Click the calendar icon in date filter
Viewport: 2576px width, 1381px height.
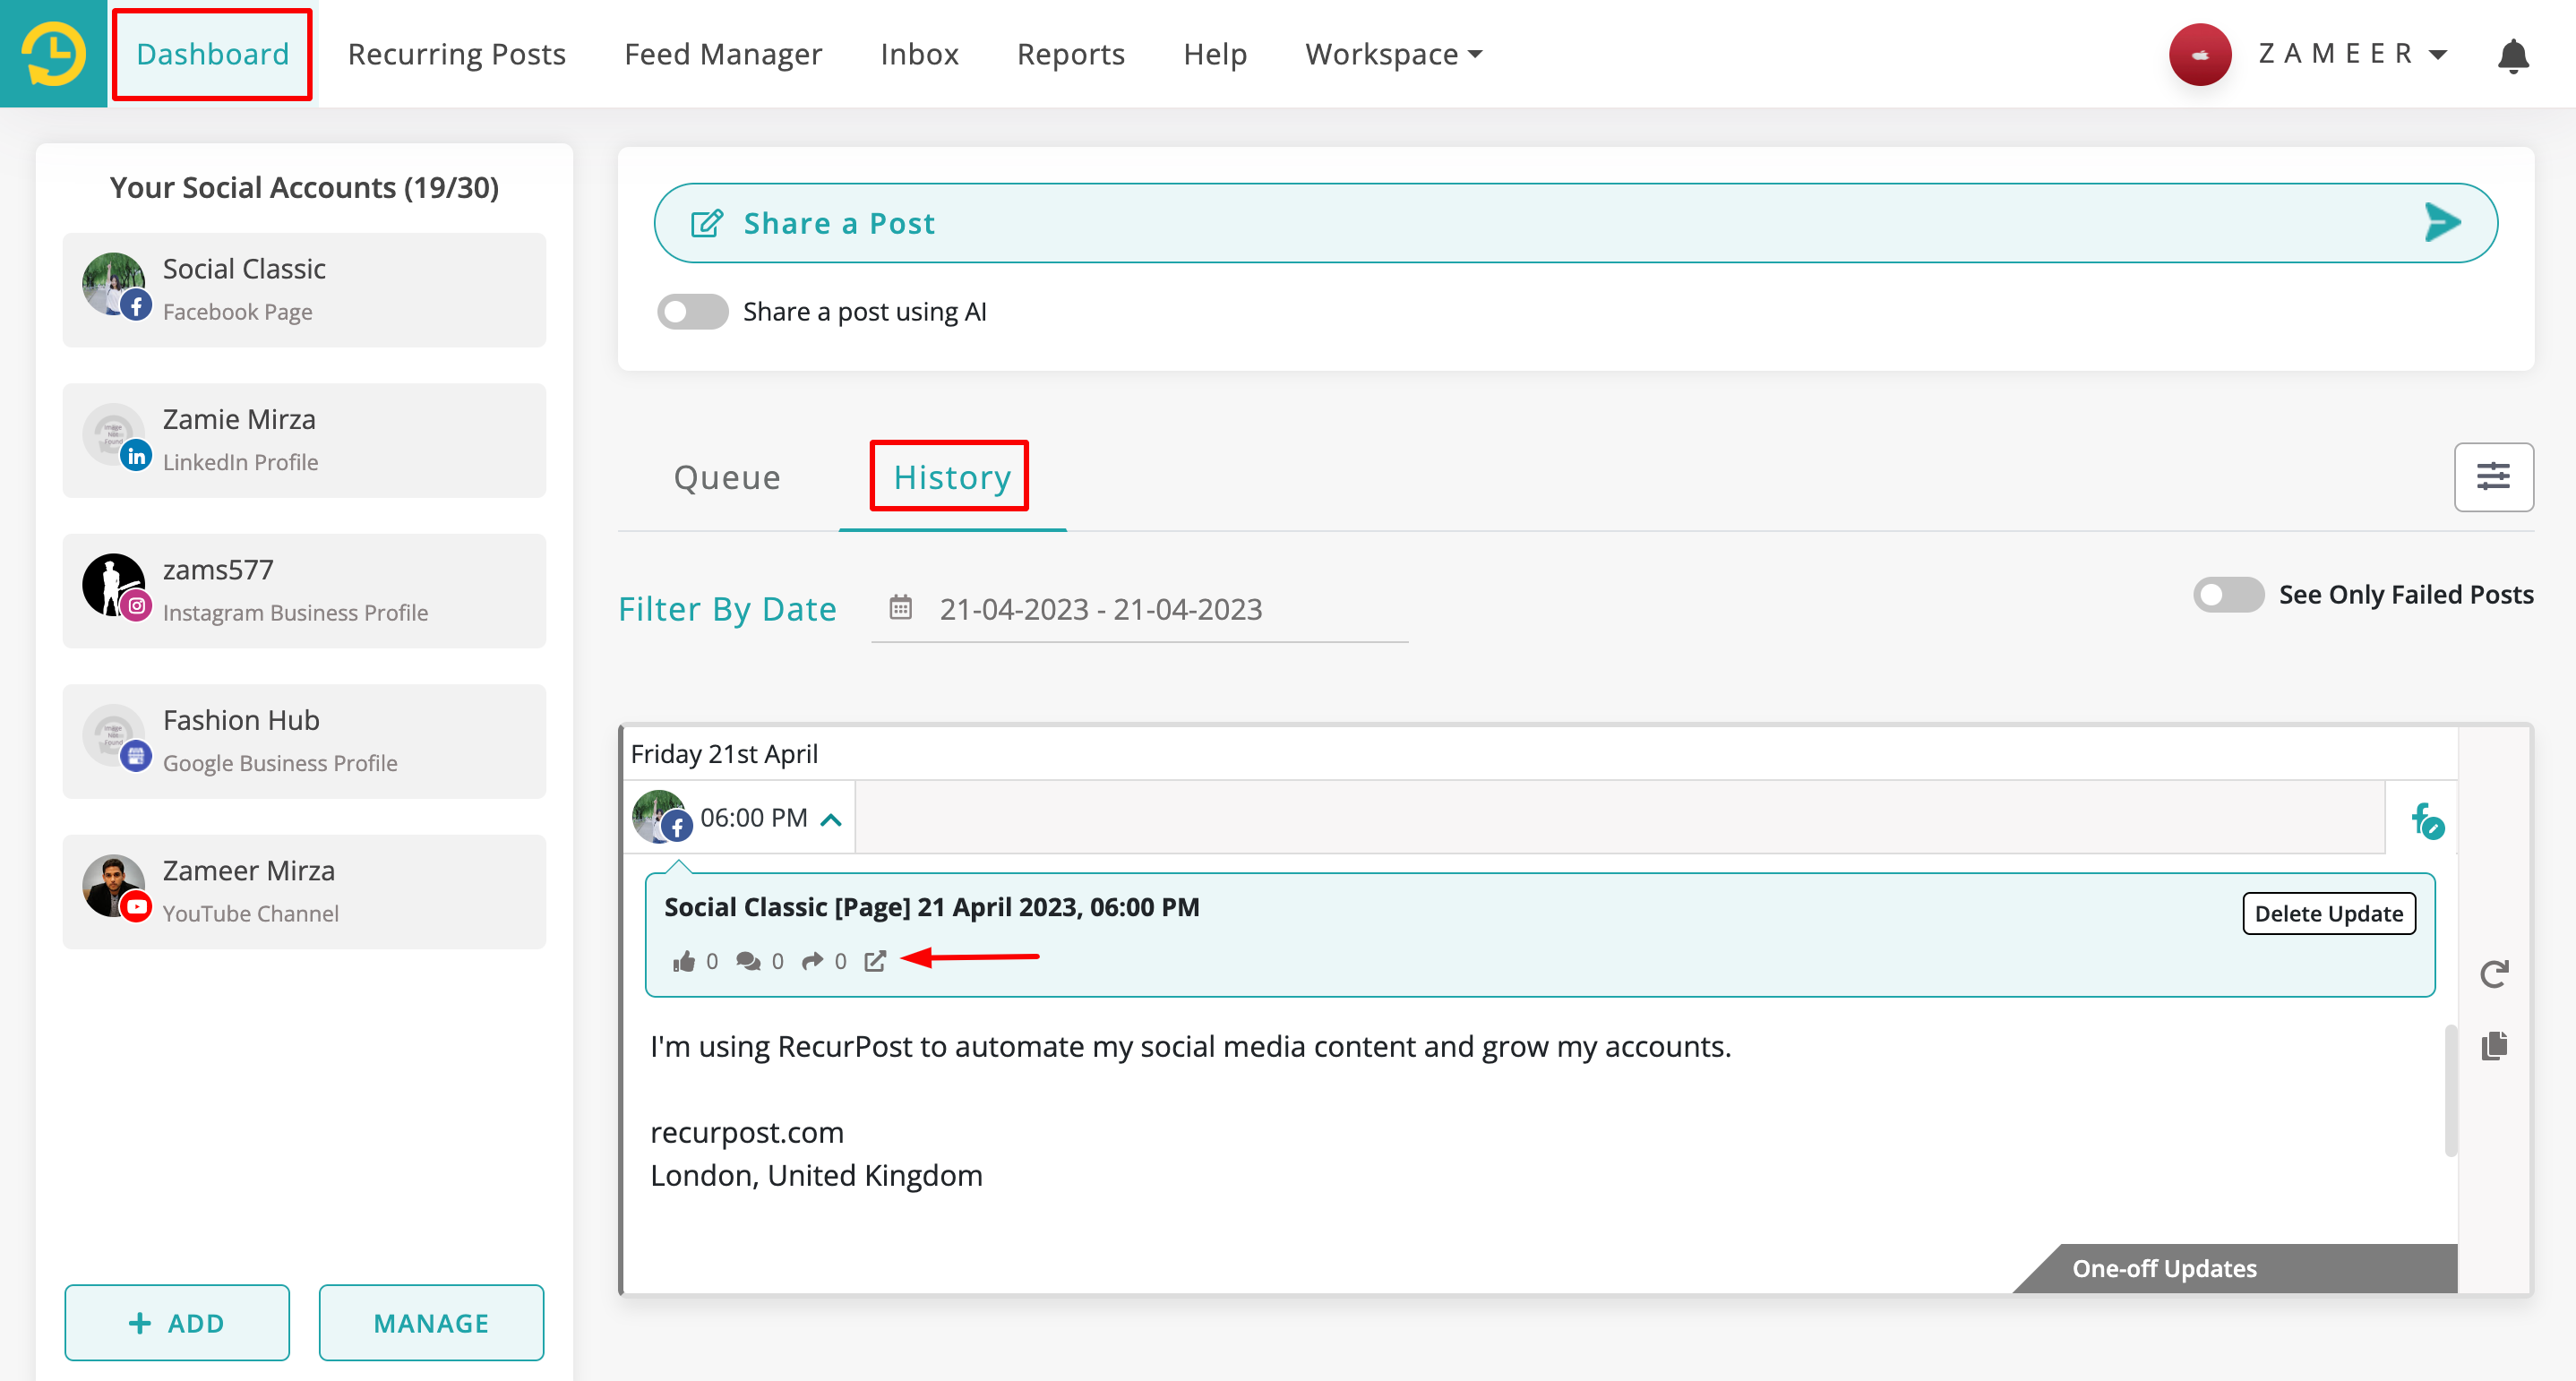point(900,607)
